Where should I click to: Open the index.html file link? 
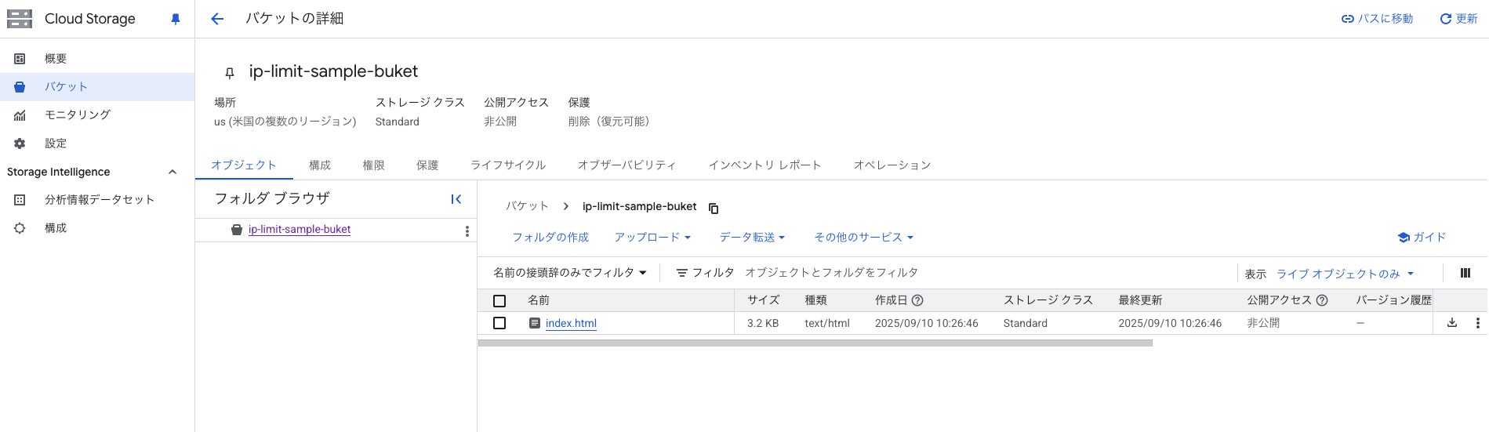pyautogui.click(x=571, y=323)
